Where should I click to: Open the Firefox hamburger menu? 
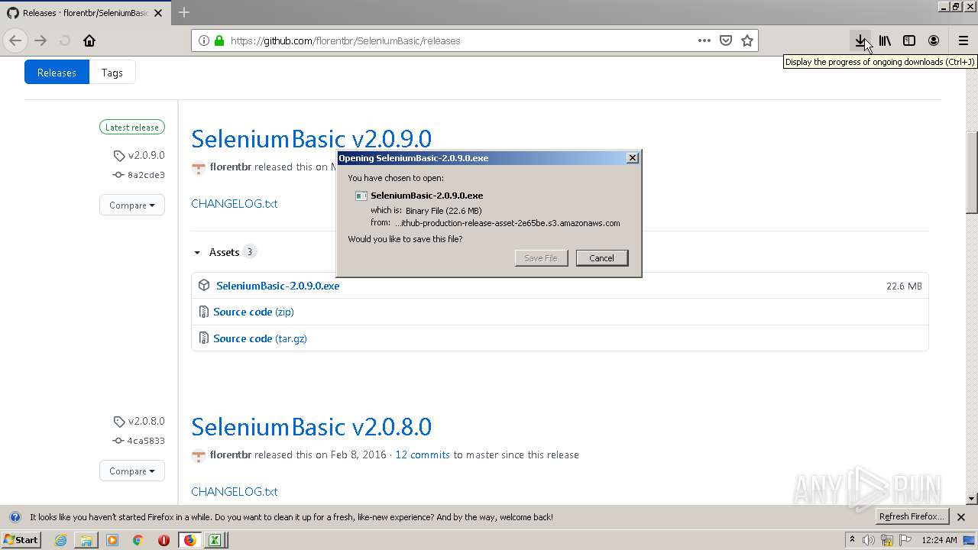coord(963,40)
